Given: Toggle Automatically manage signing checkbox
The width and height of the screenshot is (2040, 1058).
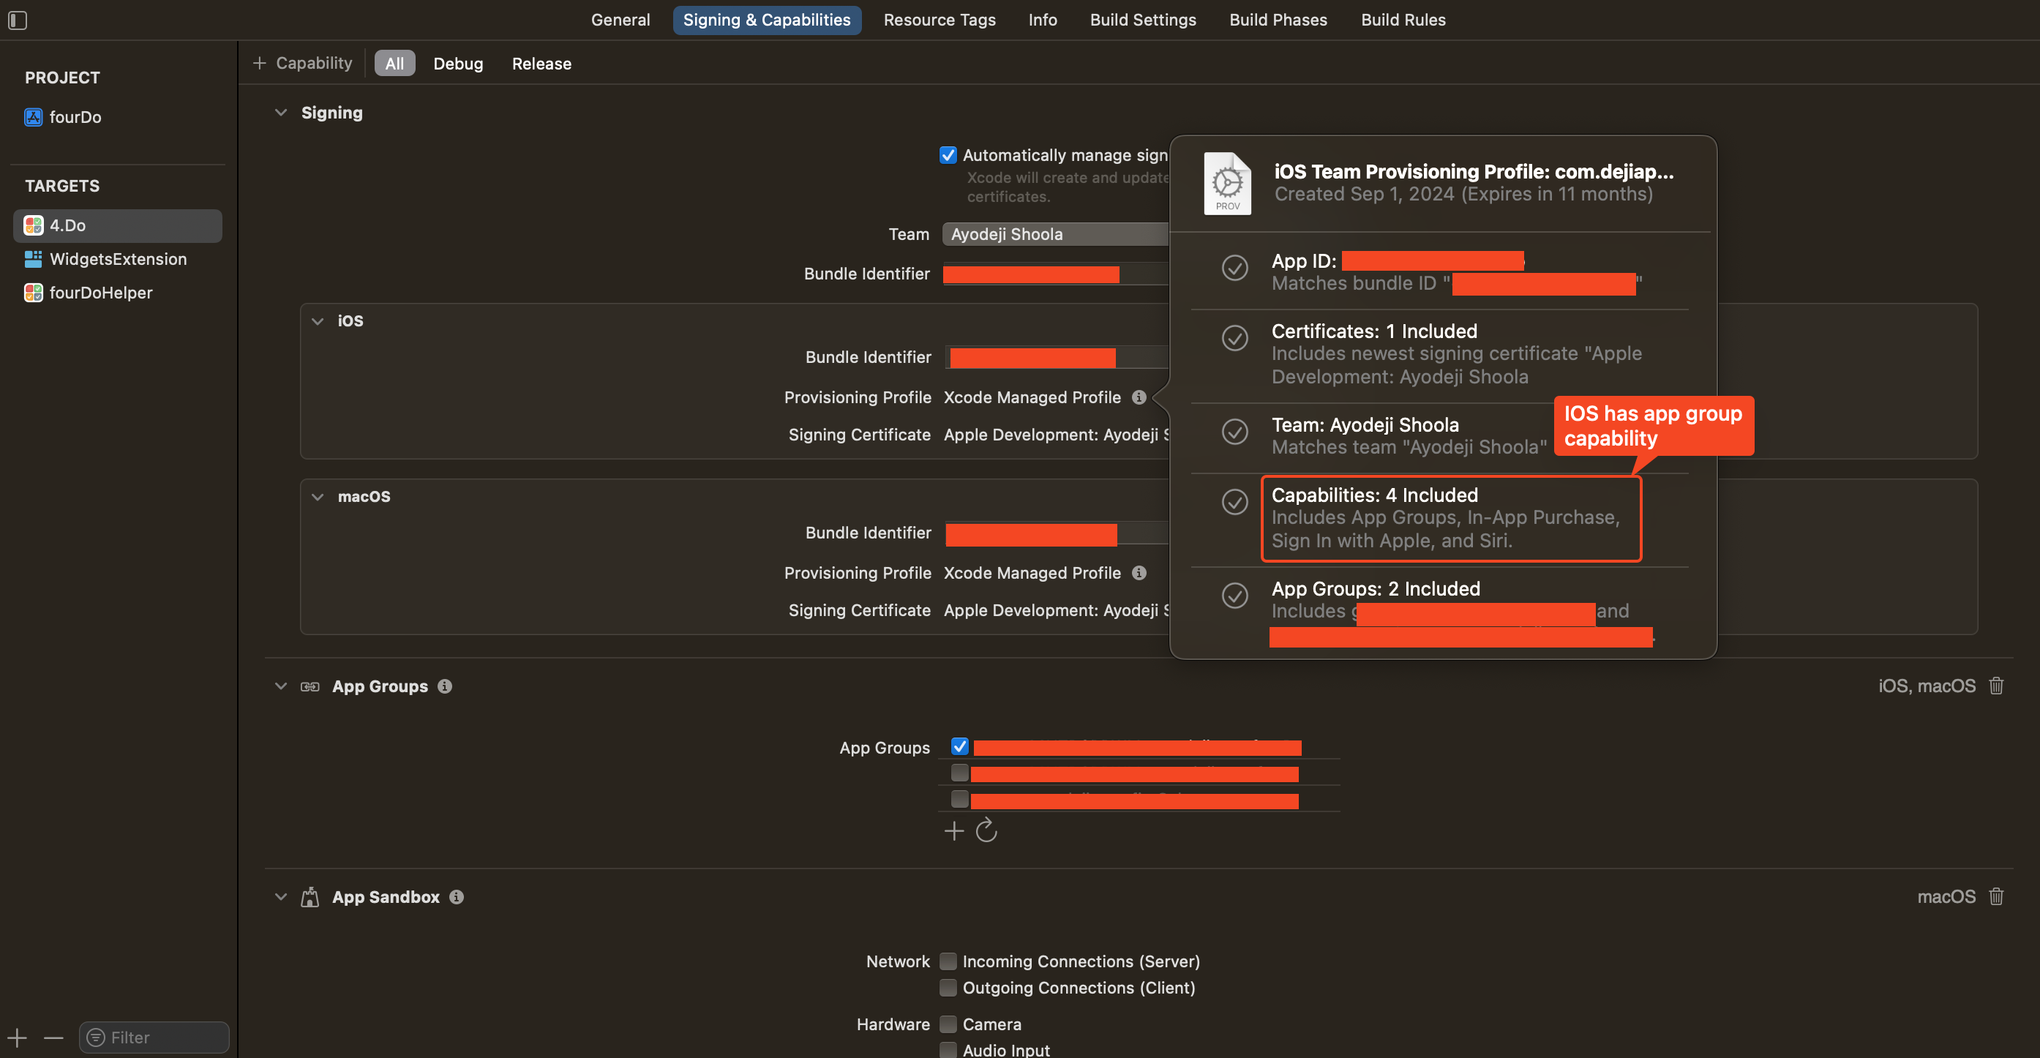Looking at the screenshot, I should click(x=948, y=155).
